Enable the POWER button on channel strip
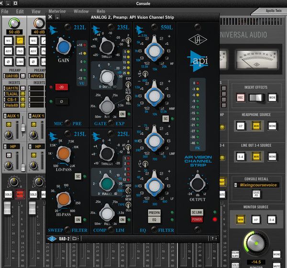The image size is (287, 268). 197,220
